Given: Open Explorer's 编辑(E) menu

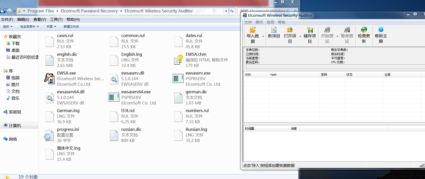Looking at the screenshot, I should coord(23,20).
